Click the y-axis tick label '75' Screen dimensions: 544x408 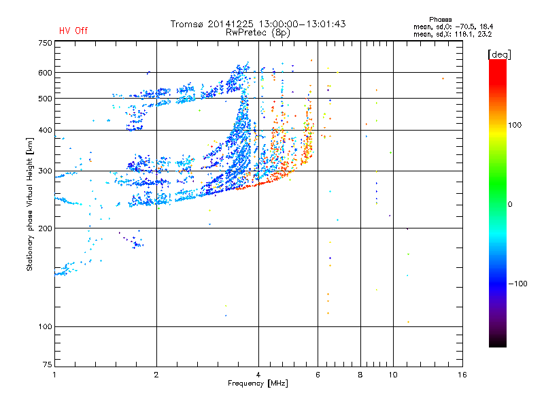coord(48,364)
